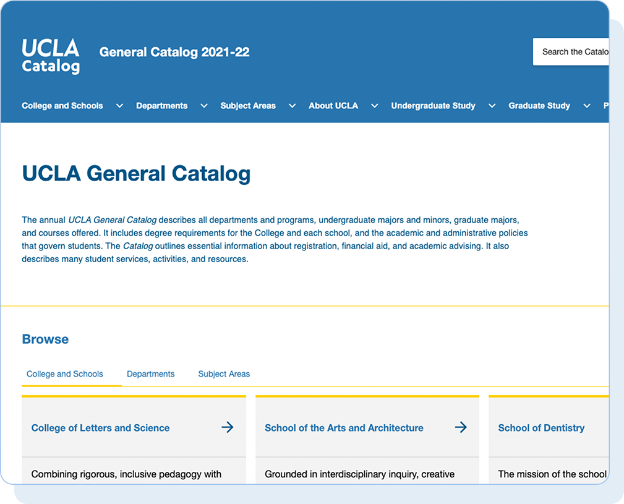The image size is (624, 504).
Task: Click the UCLA Catalog logo
Action: (51, 56)
